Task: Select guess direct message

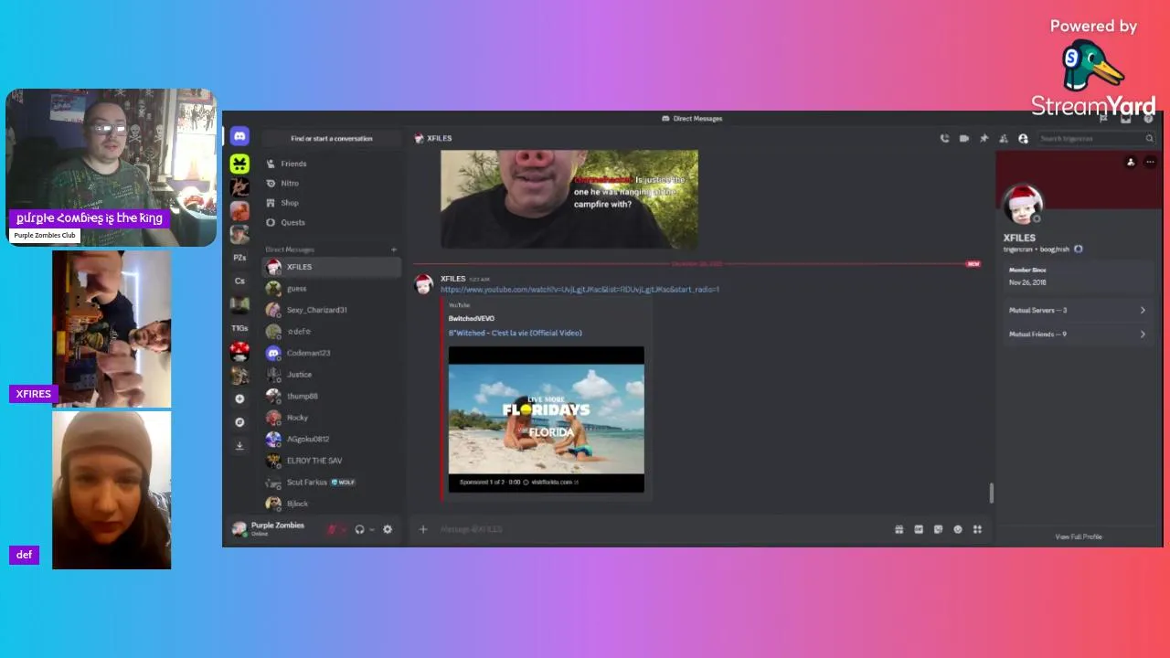Action: click(331, 289)
